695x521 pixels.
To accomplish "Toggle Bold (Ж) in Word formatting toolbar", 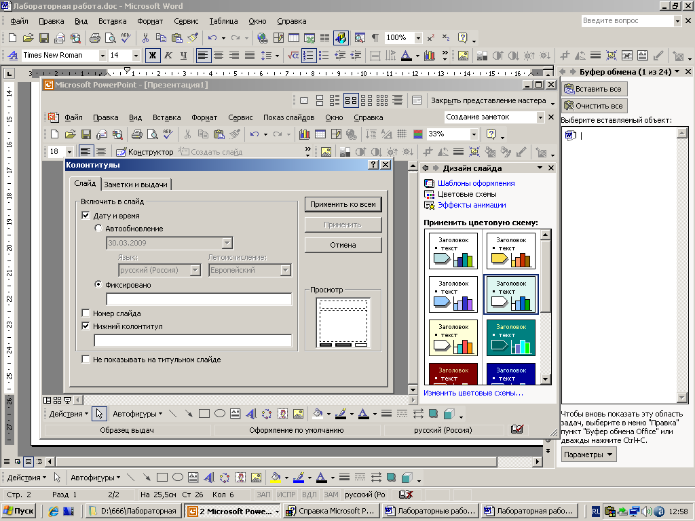I will pos(153,56).
